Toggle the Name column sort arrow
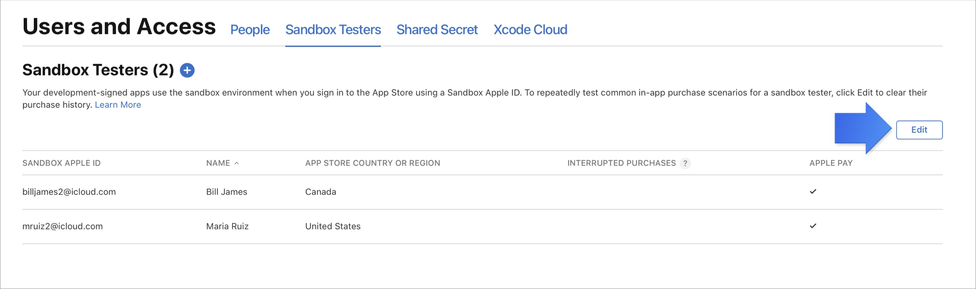 [x=237, y=163]
